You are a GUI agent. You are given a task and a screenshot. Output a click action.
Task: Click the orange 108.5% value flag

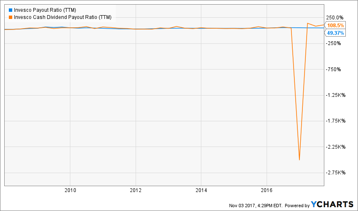click(x=335, y=25)
